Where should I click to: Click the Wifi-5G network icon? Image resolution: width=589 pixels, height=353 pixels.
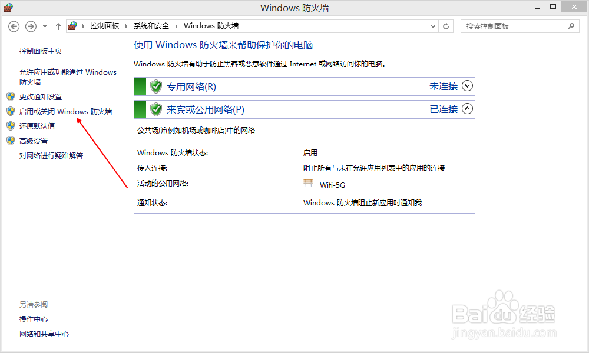308,183
